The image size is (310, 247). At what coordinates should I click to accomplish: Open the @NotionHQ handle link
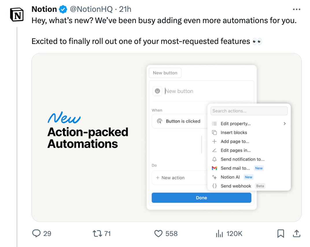coord(91,9)
